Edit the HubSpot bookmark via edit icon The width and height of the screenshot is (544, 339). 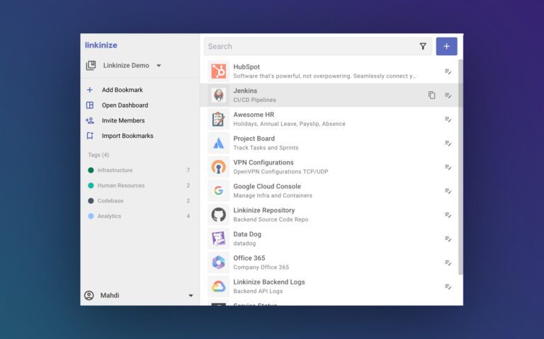(448, 71)
